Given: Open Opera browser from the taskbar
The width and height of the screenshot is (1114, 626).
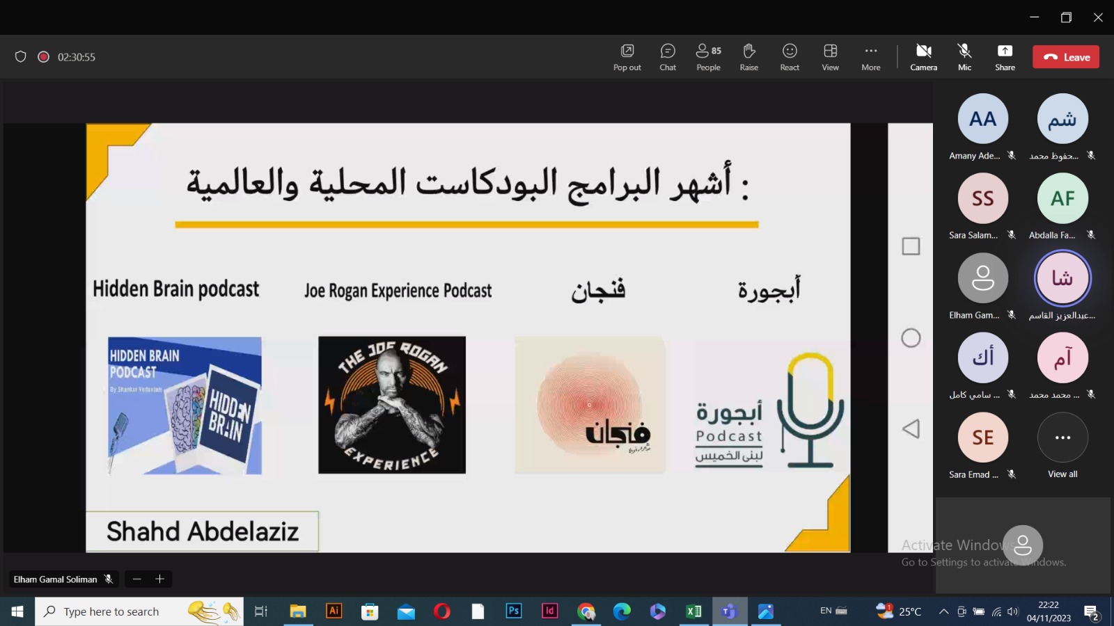Looking at the screenshot, I should (x=442, y=611).
